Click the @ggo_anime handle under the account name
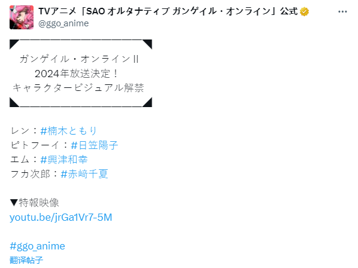The image size is (358, 268). (x=63, y=23)
